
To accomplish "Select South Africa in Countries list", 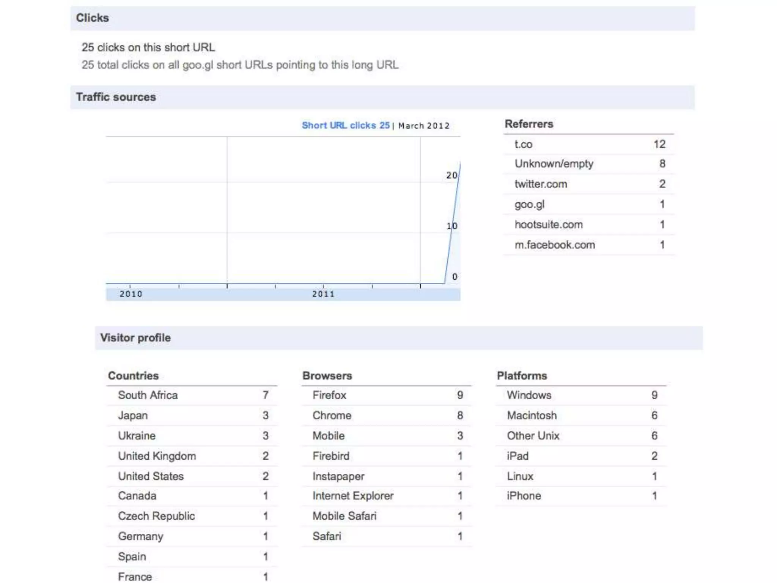I will 148,395.
